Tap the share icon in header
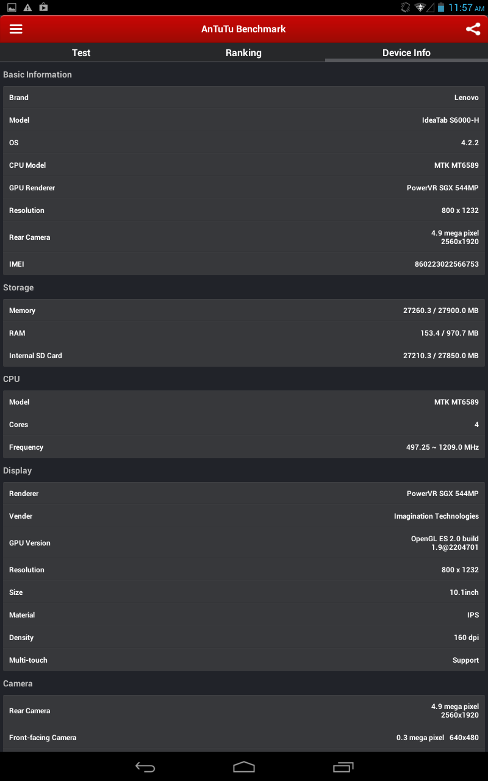Viewport: 488px width, 781px height. click(x=473, y=29)
